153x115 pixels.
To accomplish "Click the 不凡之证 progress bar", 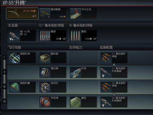I will pos(89,18).
